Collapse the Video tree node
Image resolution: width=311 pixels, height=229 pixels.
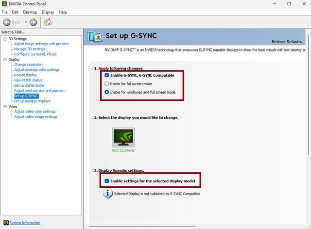(x=5, y=107)
